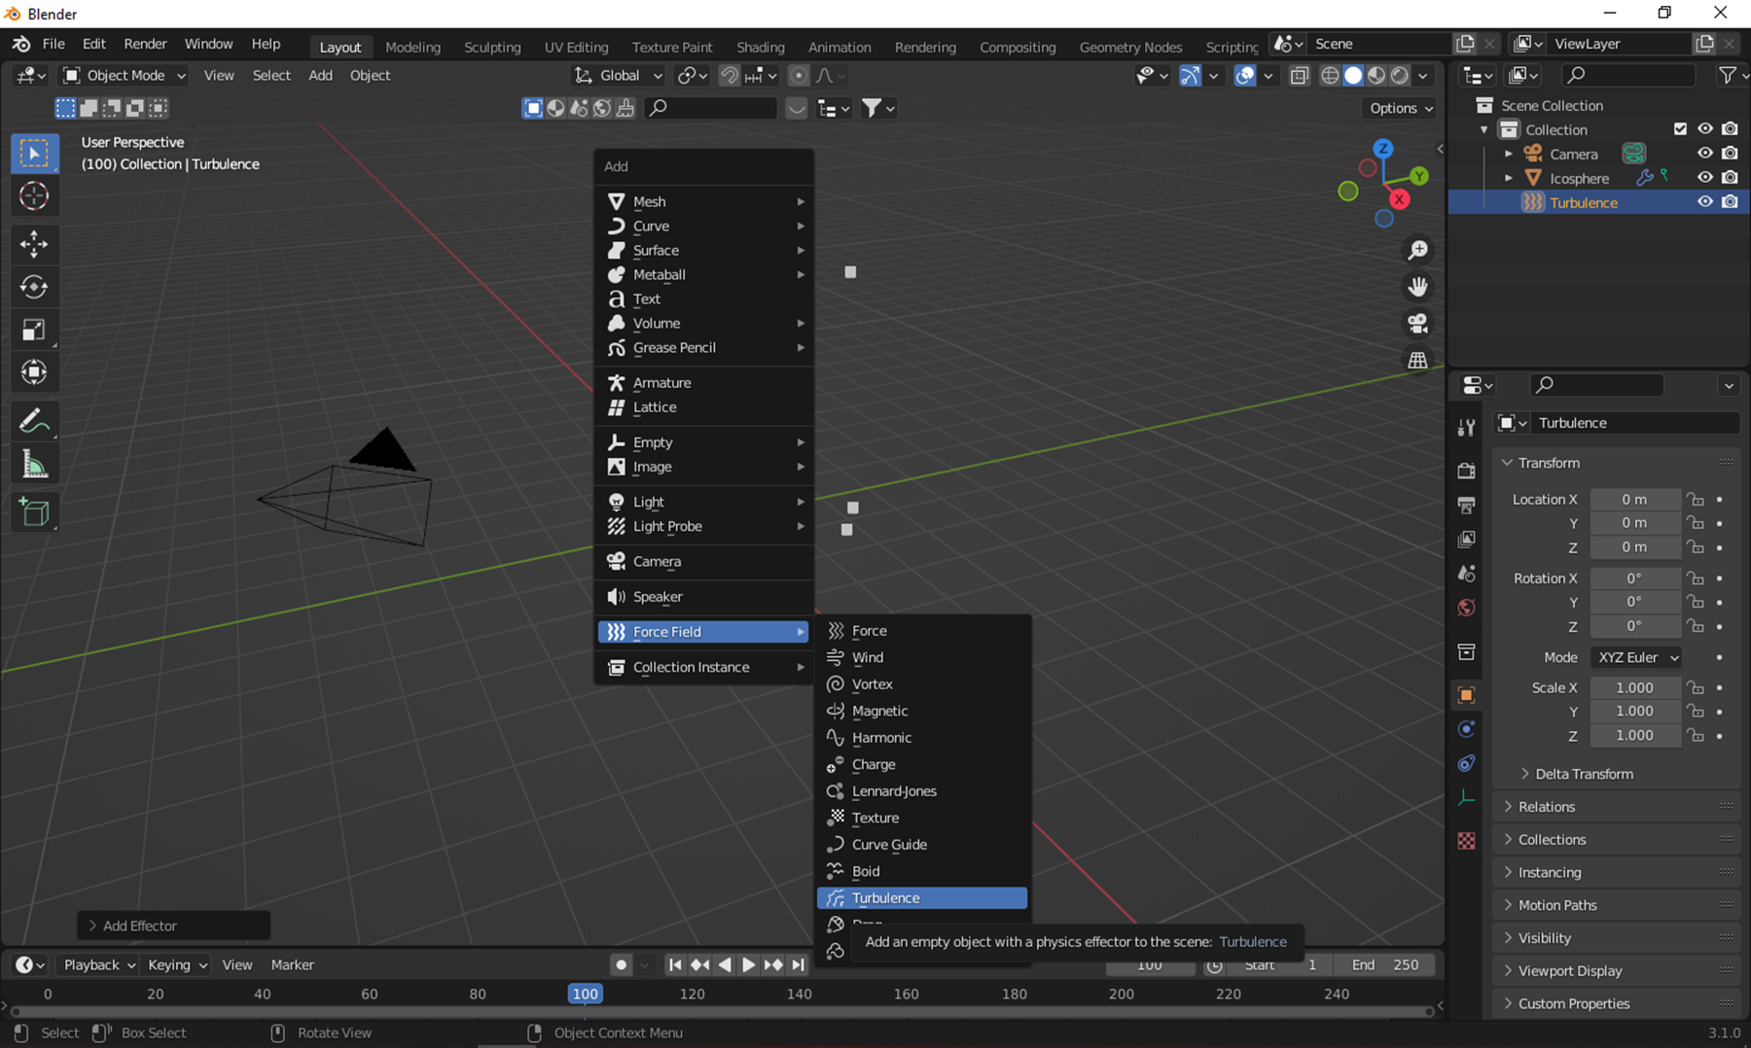This screenshot has width=1751, height=1048.
Task: Click the object name field Turbulence
Action: (x=1634, y=423)
